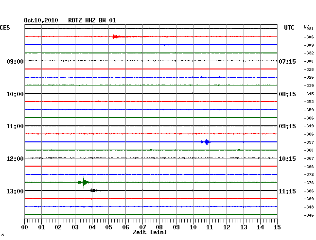The height and width of the screenshot is (240, 316).
Task: Click the 08:15 UTC time label
Action: 287,94
